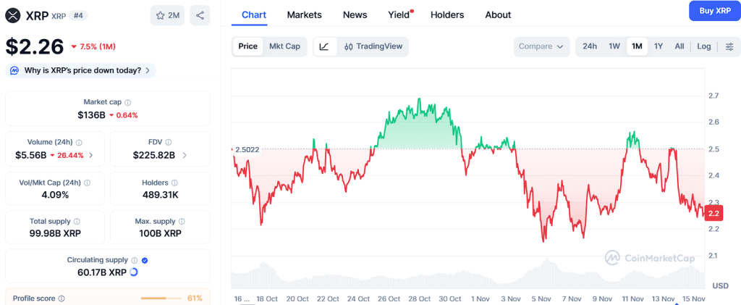
Task: Expand the Volume (24h) details chevron
Action: (90, 155)
